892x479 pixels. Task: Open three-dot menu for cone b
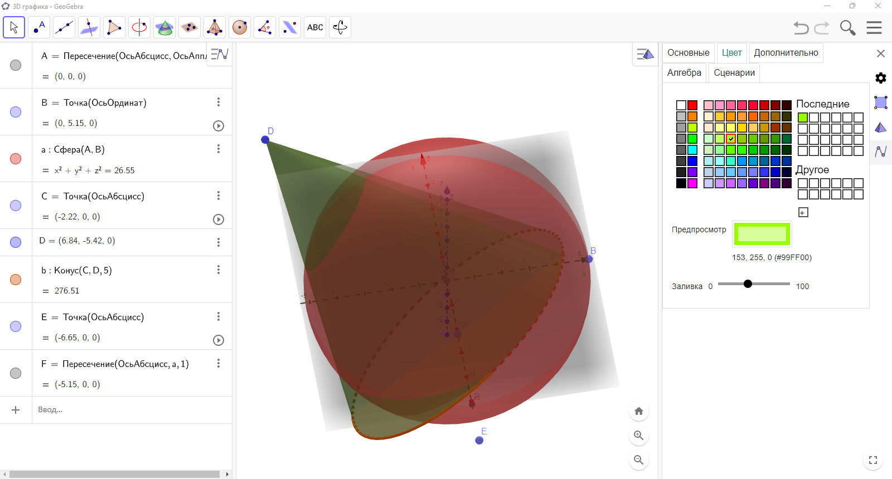click(x=219, y=270)
